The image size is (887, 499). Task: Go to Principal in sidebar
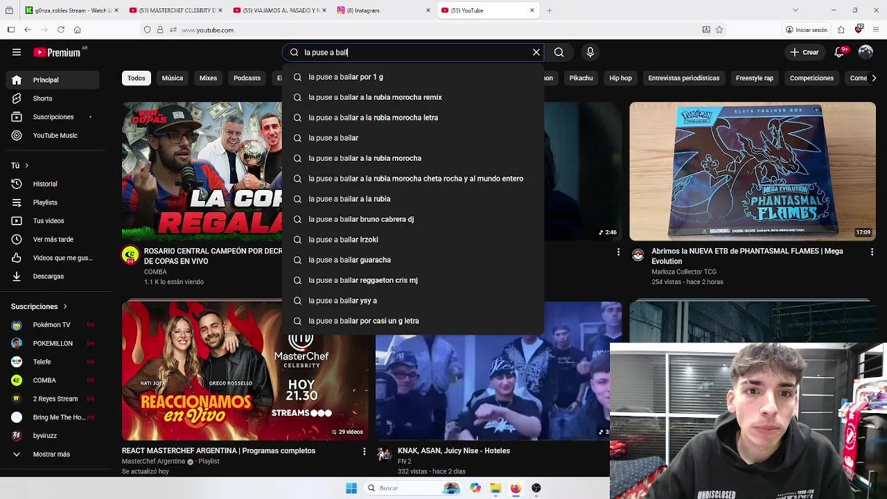click(x=53, y=80)
